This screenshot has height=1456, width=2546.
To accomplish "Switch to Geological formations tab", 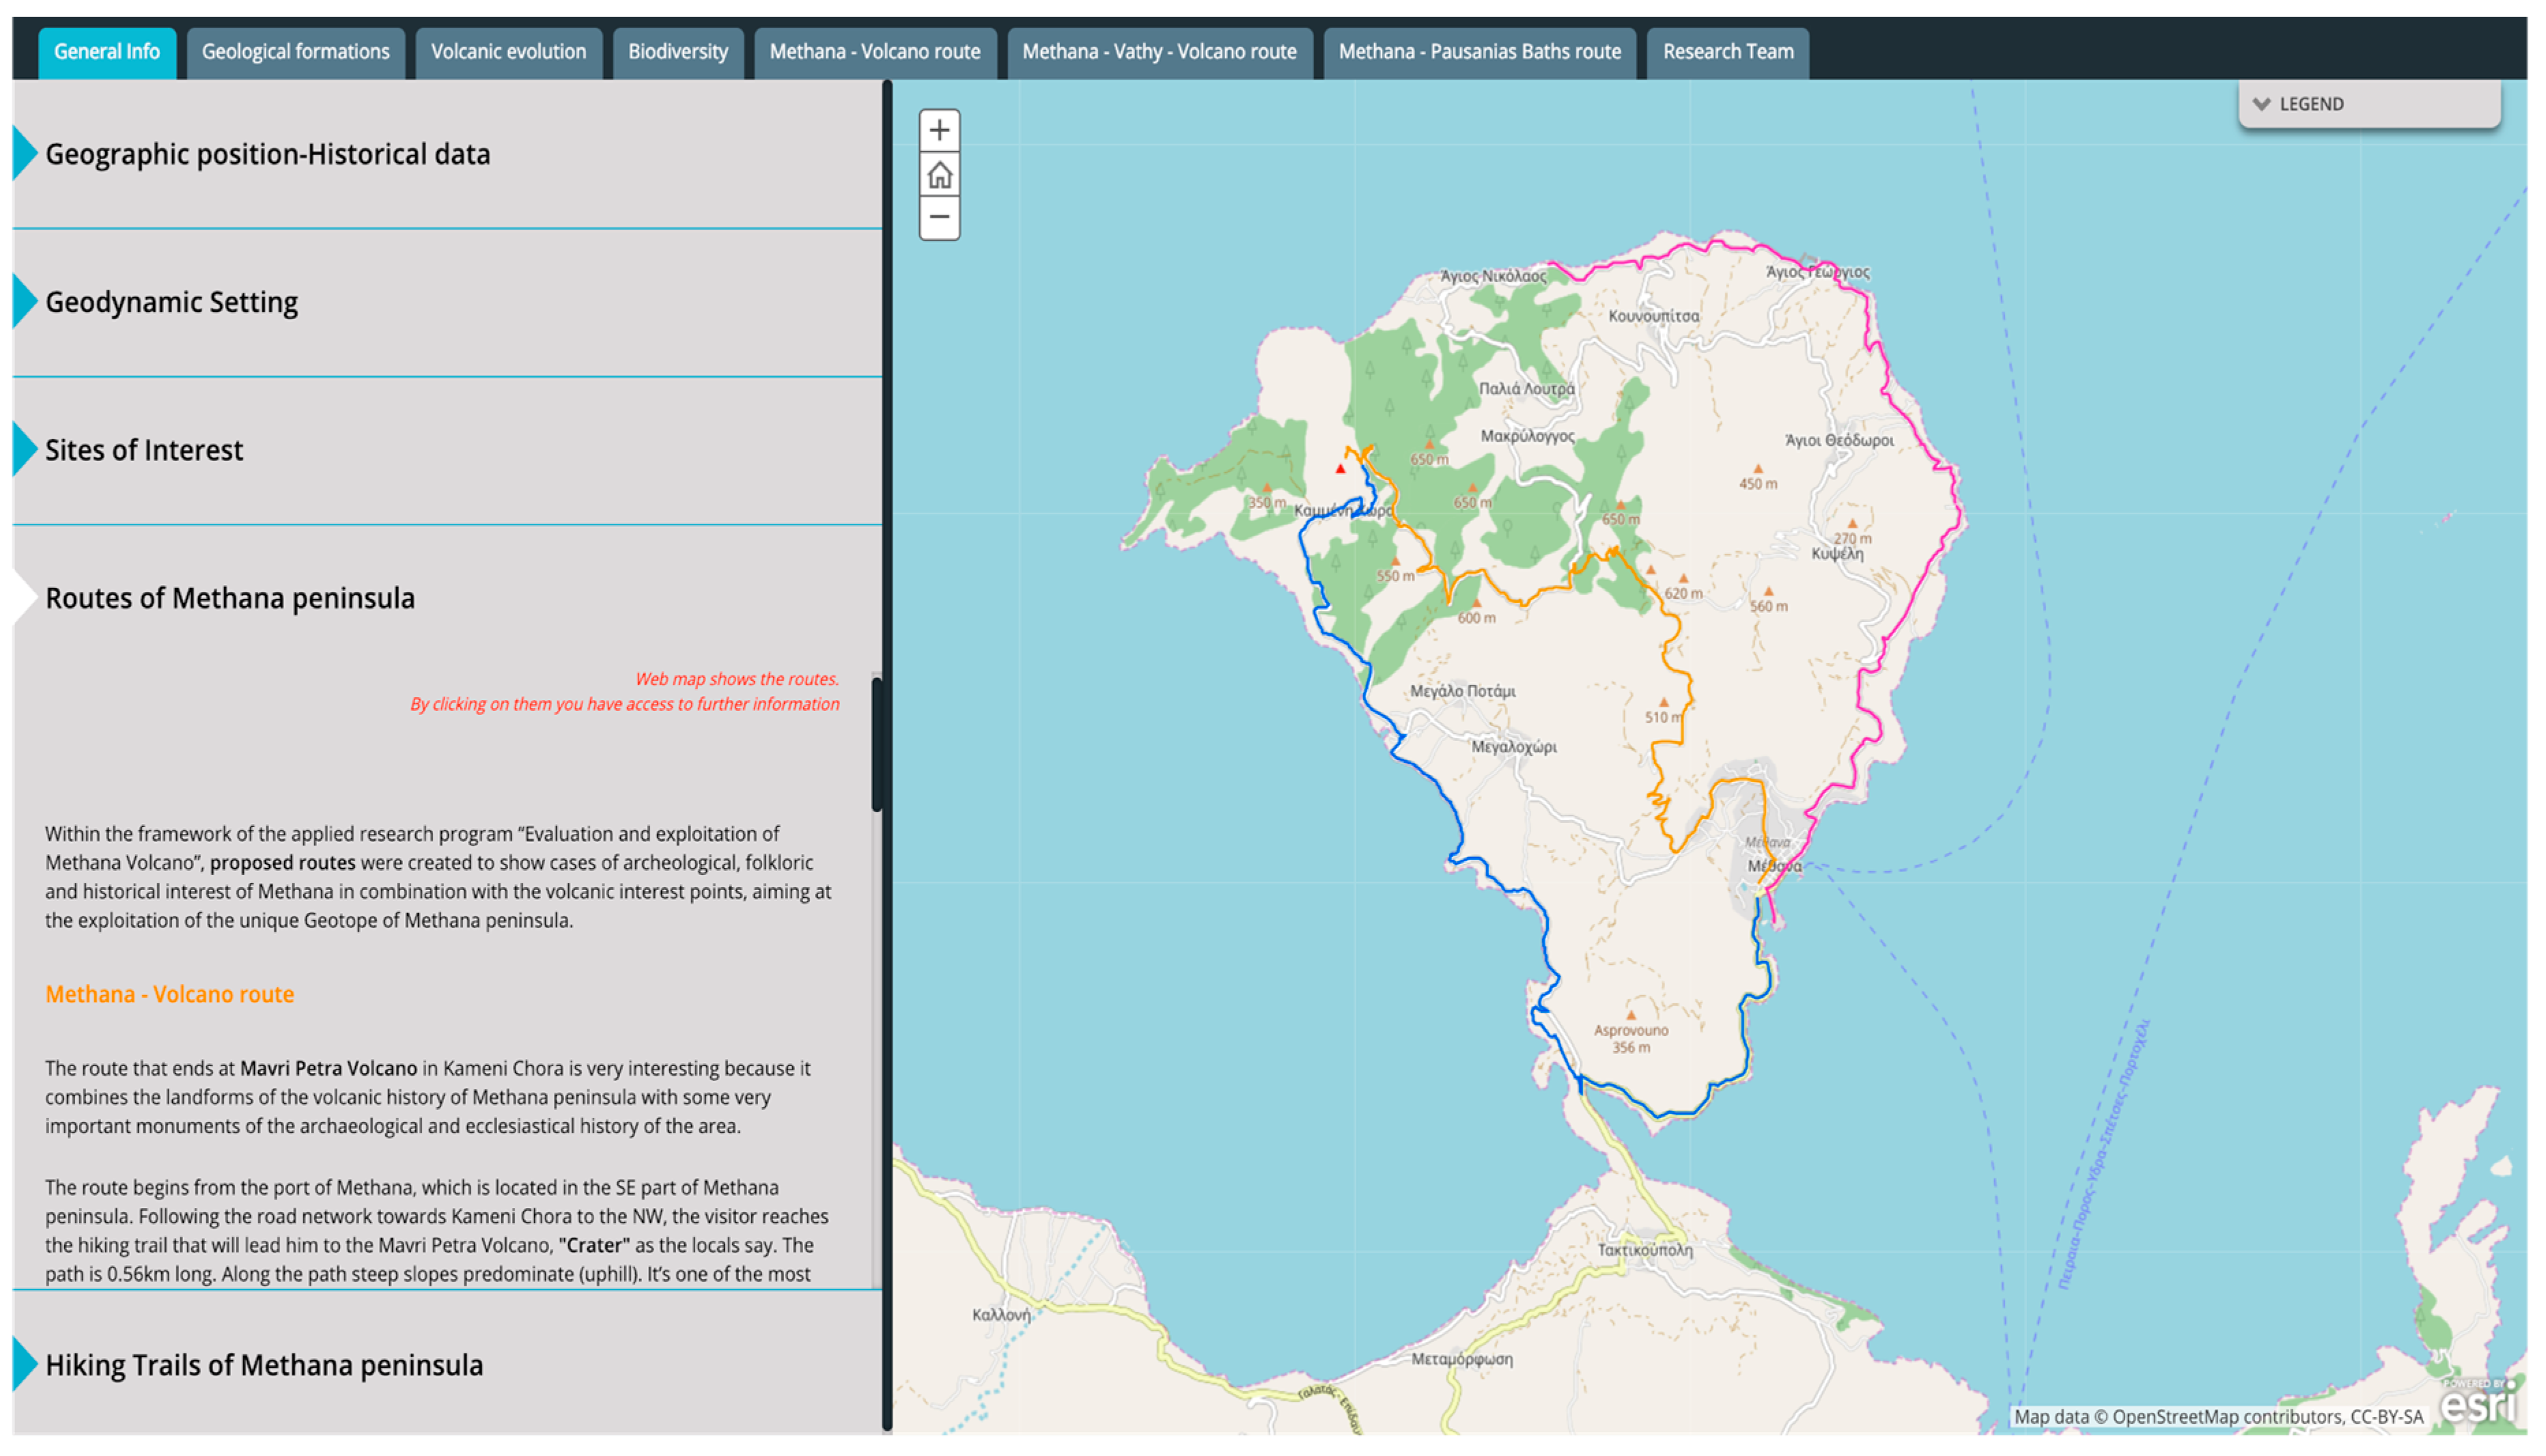I will click(x=295, y=52).
